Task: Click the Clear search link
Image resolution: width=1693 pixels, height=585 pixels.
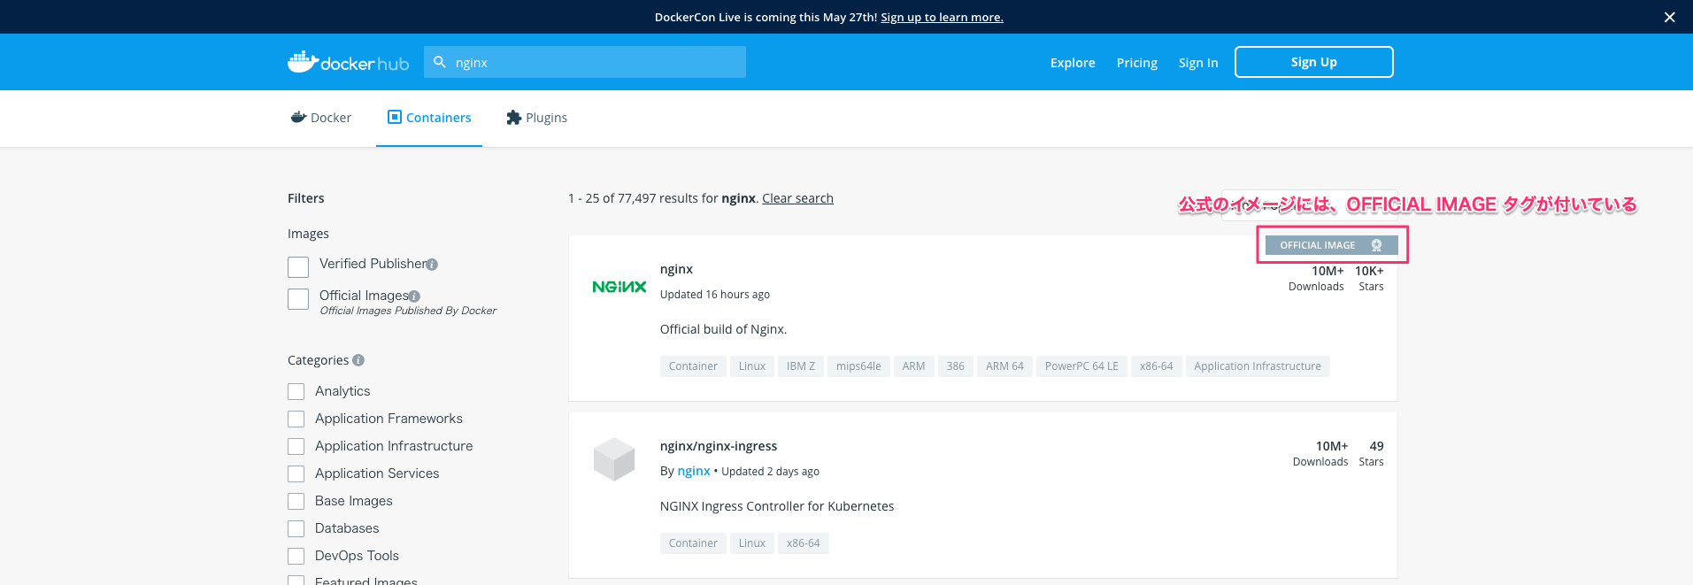Action: [797, 198]
